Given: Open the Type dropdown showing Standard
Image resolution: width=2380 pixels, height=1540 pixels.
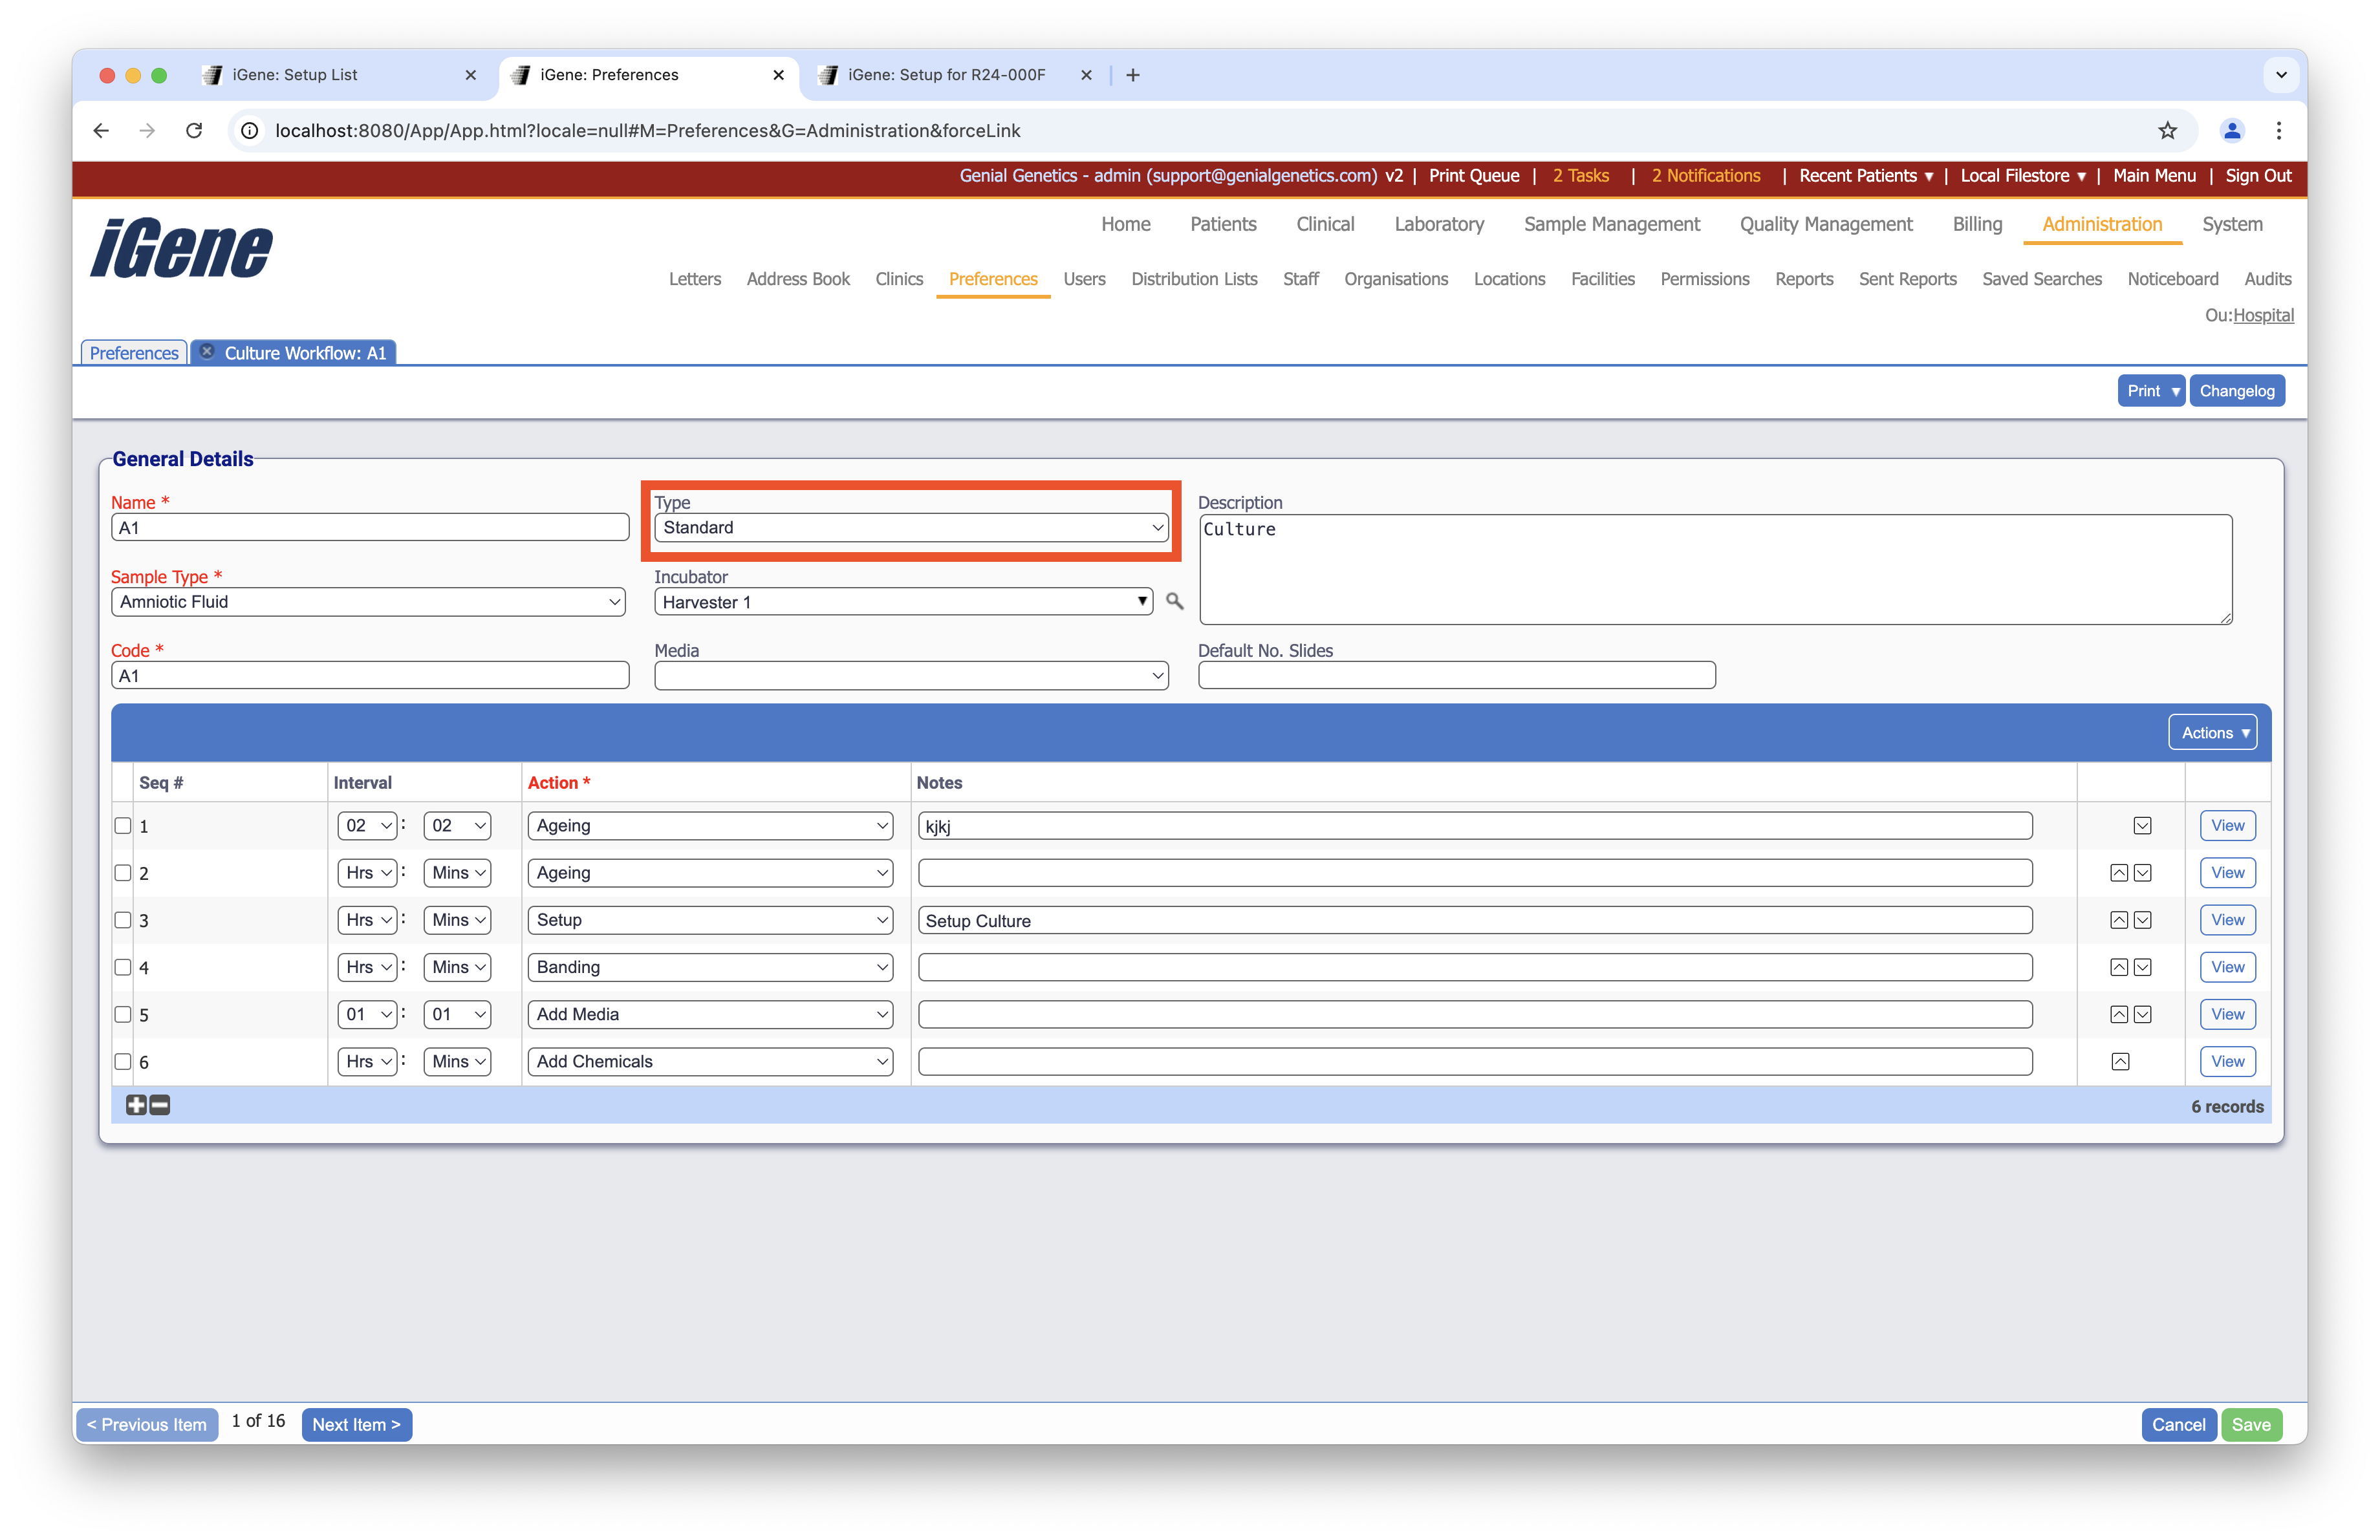Looking at the screenshot, I should pyautogui.click(x=911, y=528).
